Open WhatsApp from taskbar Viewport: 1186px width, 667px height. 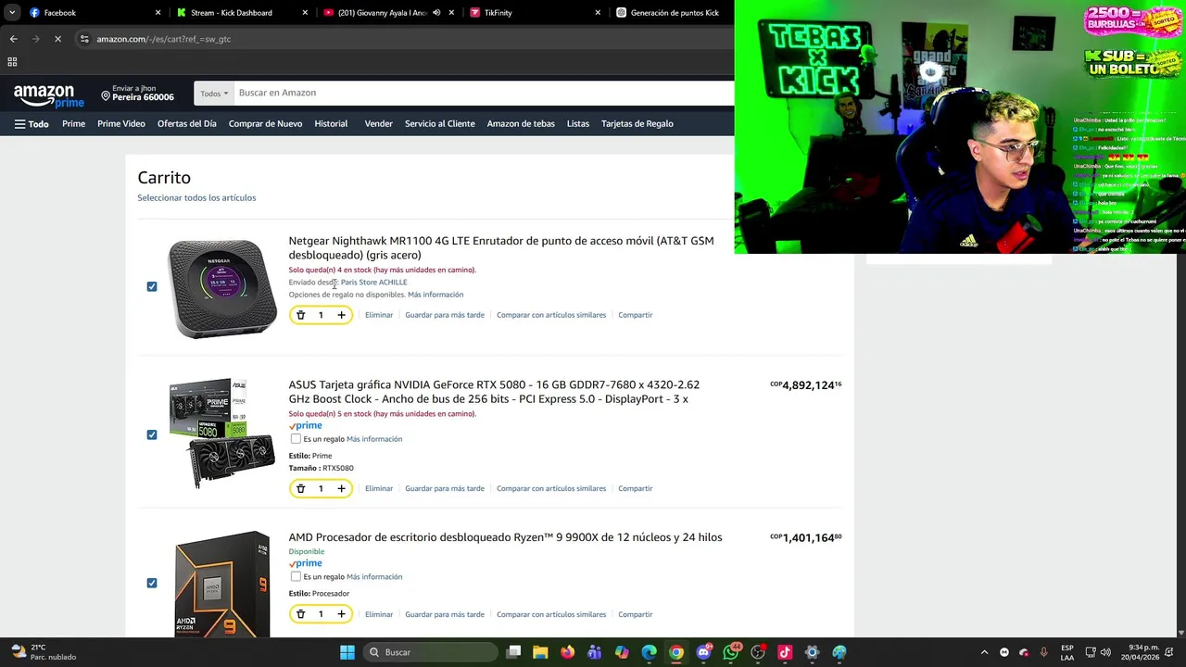coord(731,652)
